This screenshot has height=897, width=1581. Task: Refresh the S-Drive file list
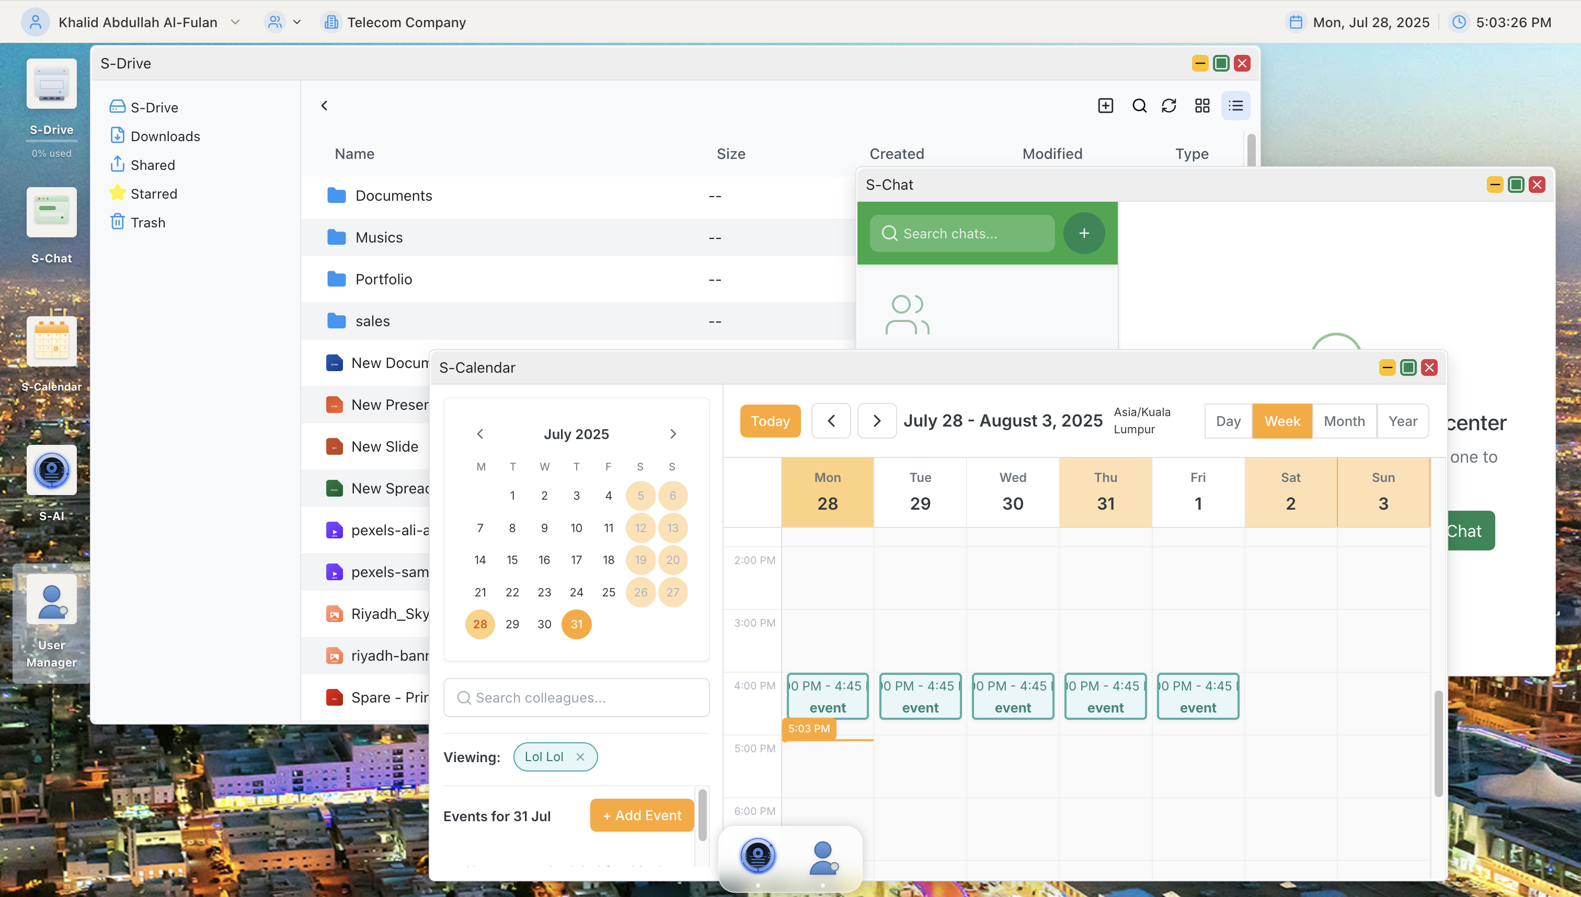pos(1169,106)
